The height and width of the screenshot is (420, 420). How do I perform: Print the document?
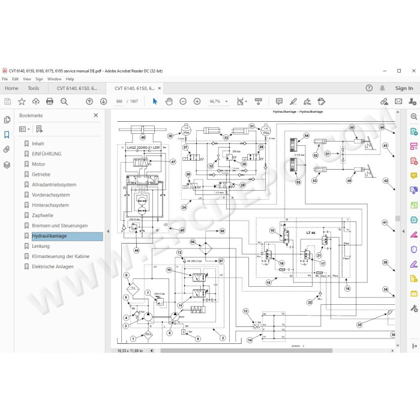(50, 101)
